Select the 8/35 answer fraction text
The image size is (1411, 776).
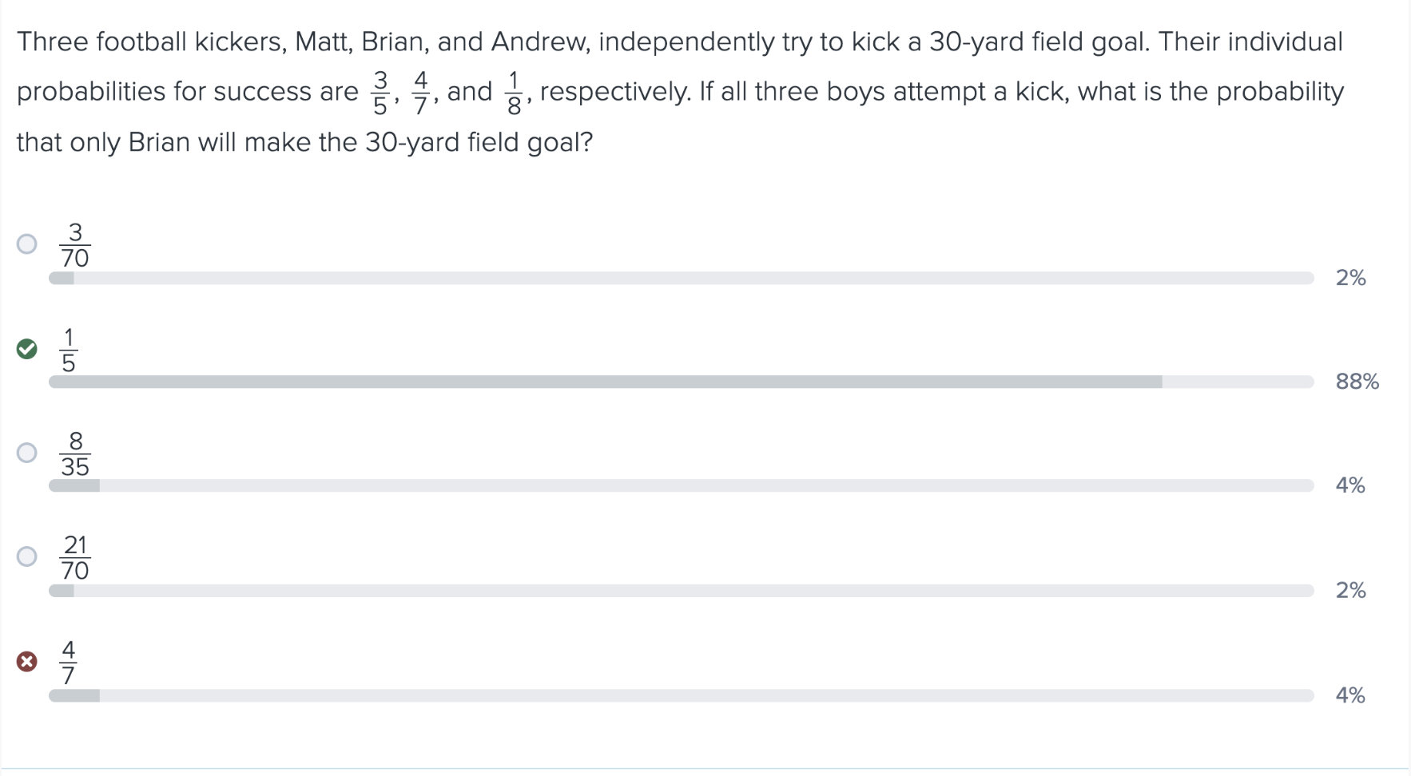75,453
